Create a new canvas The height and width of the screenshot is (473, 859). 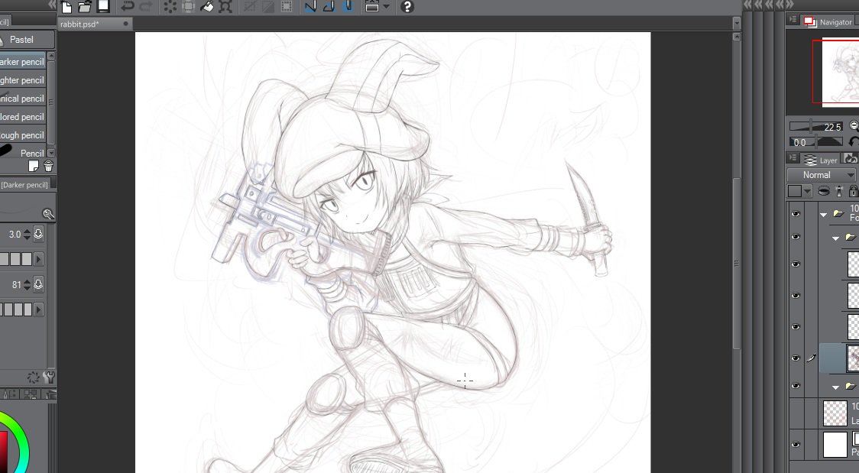click(x=67, y=8)
